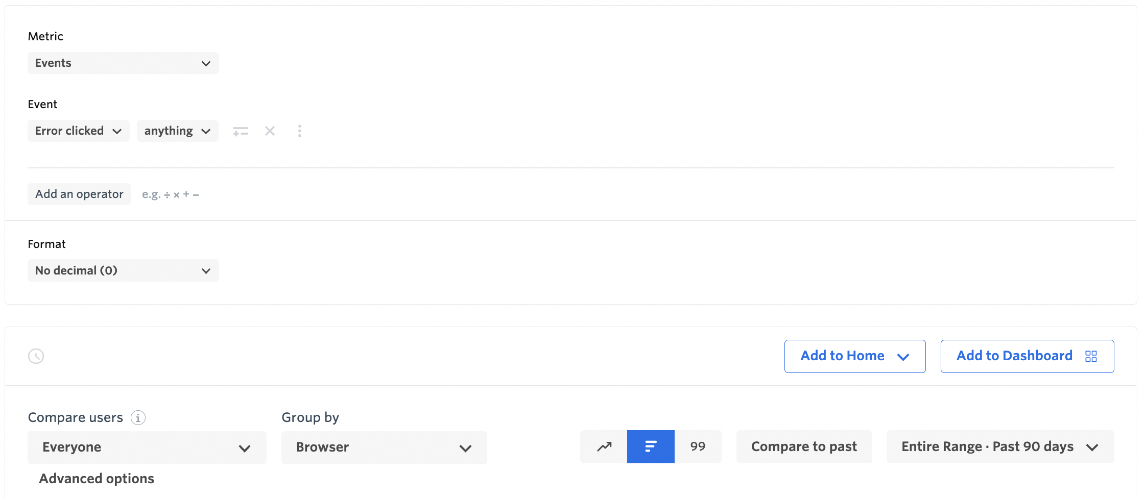Click the operator formula input field
Viewport: 1145px width, 499px height.
pyautogui.click(x=171, y=194)
